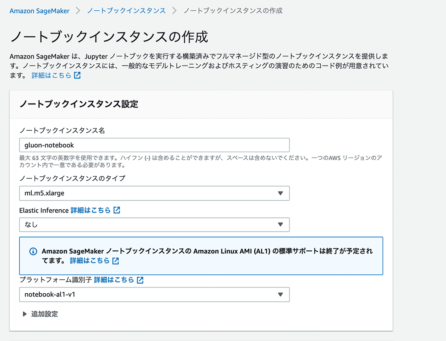This screenshot has width=446, height=341.
Task: Click external-link icon in the AL1 notice
Action: 116,261
